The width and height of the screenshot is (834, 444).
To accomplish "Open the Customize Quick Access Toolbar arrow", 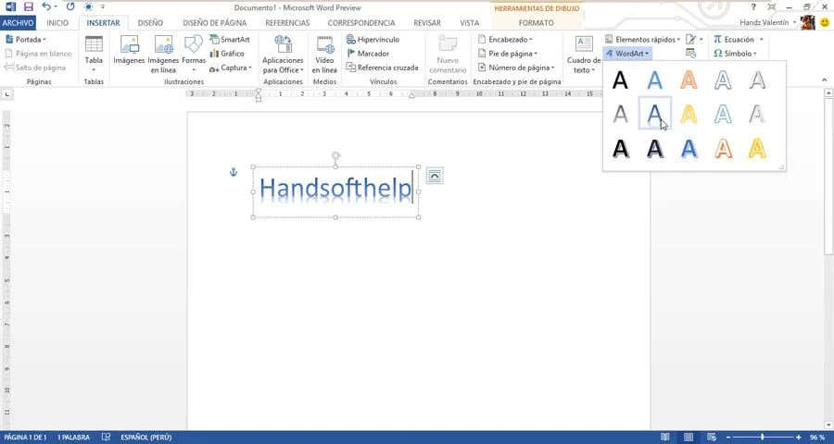I will pos(103,6).
